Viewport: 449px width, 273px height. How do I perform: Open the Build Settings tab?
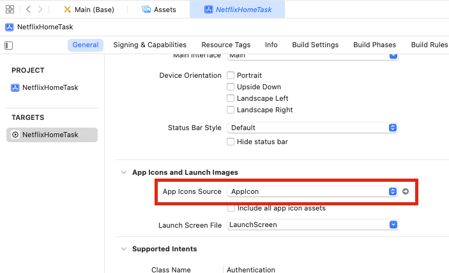pyautogui.click(x=315, y=45)
